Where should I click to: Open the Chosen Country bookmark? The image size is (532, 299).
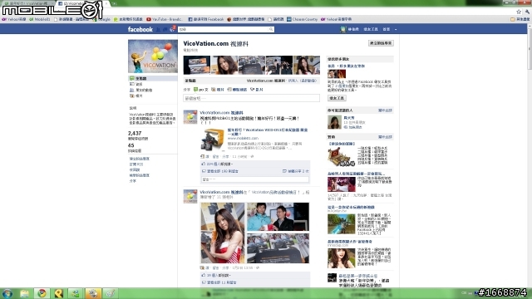click(302, 19)
